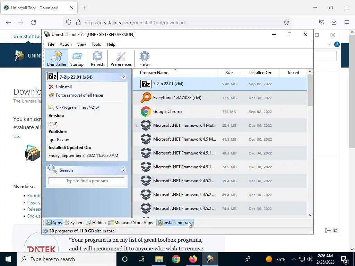Sort by the Traced column
Screen dimensions: 355x266
pos(293,73)
